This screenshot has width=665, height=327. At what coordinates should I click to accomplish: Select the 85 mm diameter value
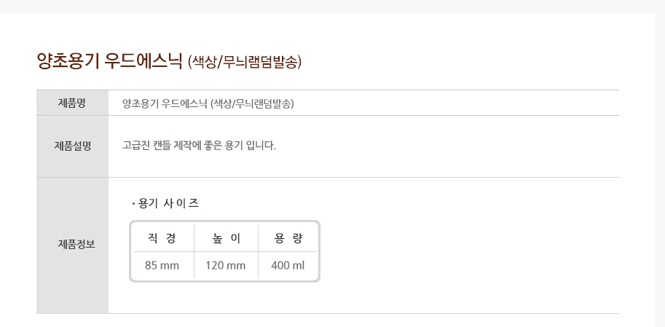162,266
